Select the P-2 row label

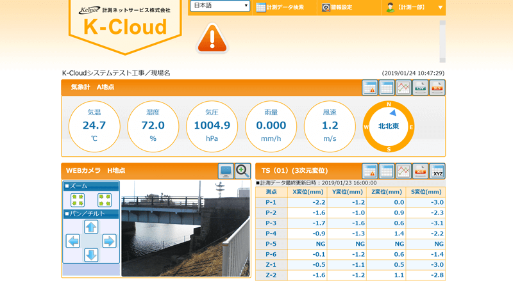coord(271,213)
